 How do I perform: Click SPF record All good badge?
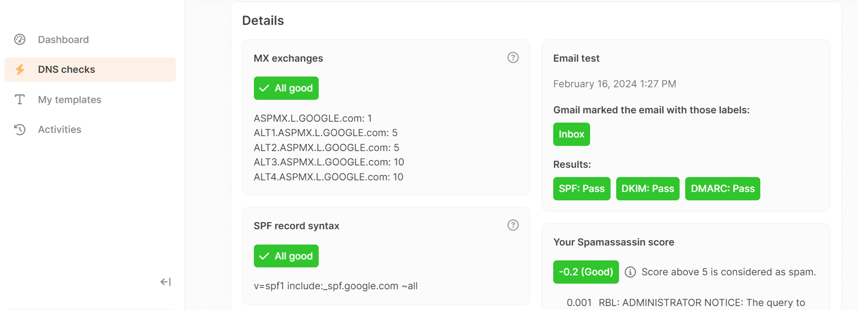point(286,256)
